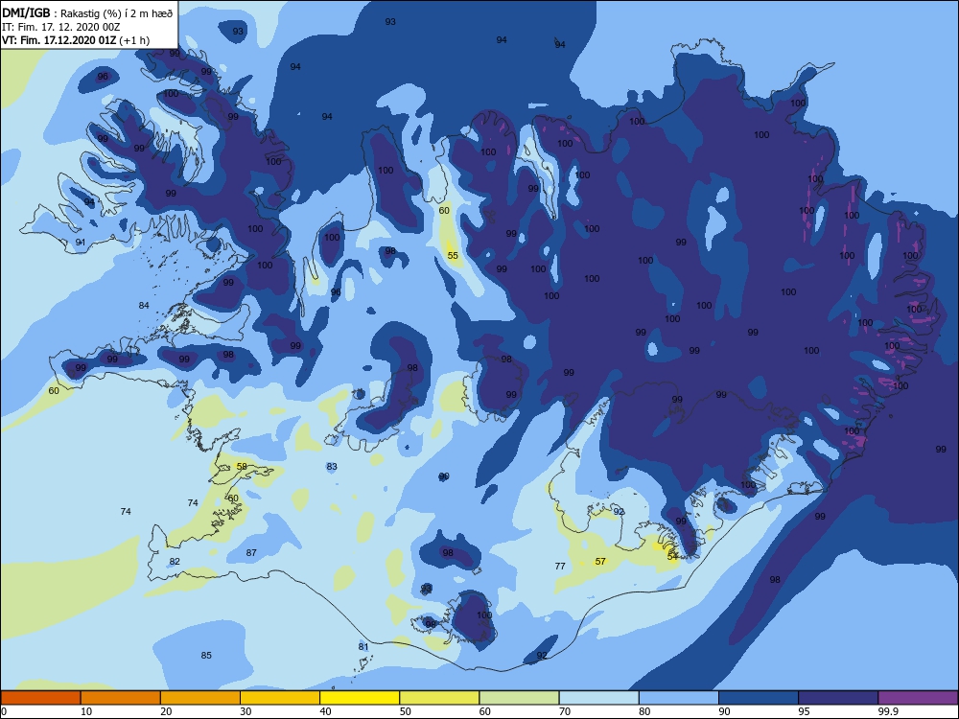Click the purple above-99.9 legend swatch
959x719 pixels.
pos(918,698)
